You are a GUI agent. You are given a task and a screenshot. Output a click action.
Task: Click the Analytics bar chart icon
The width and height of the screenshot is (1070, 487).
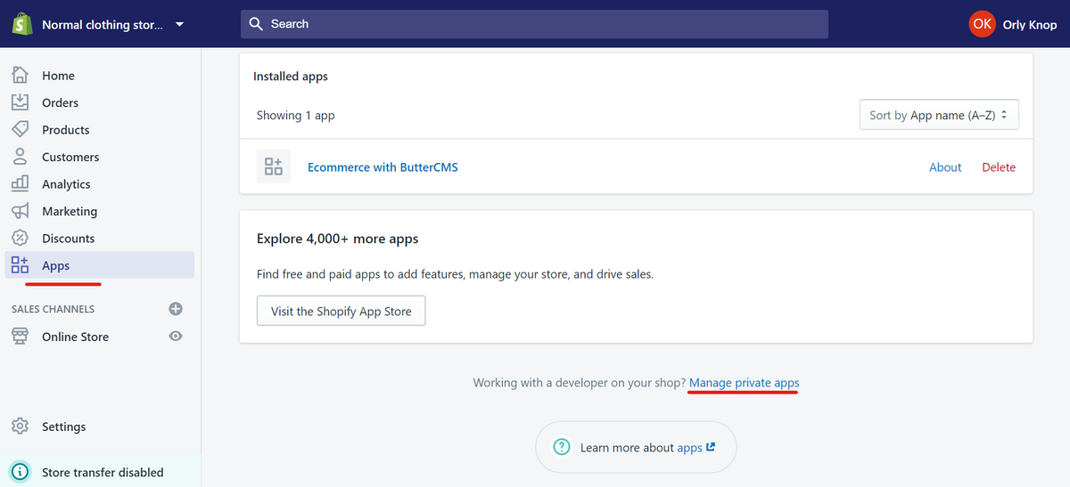coord(20,183)
